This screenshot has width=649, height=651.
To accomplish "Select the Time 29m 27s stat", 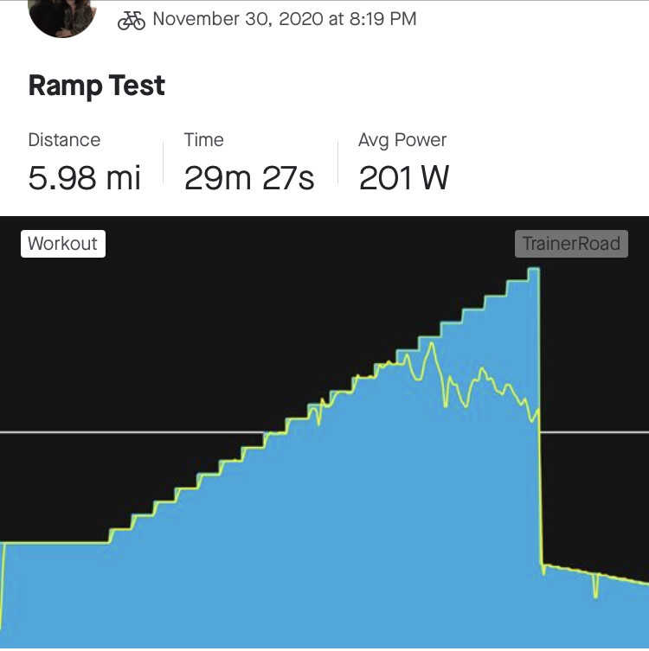I will point(249,163).
